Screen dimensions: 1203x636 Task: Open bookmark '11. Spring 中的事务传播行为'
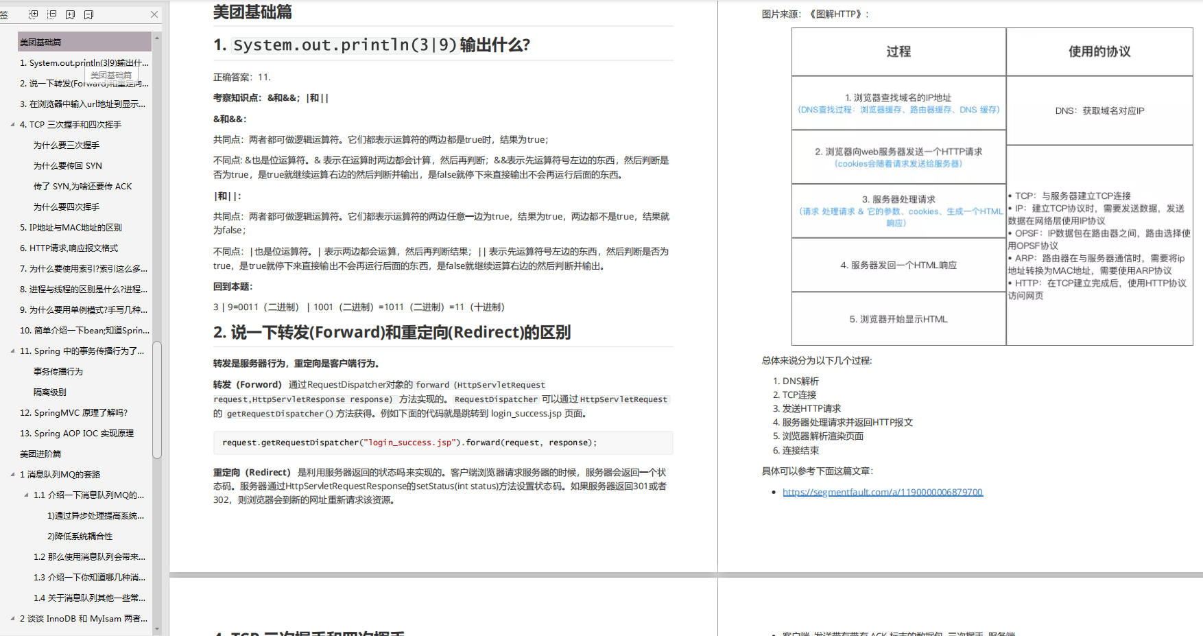click(x=82, y=351)
